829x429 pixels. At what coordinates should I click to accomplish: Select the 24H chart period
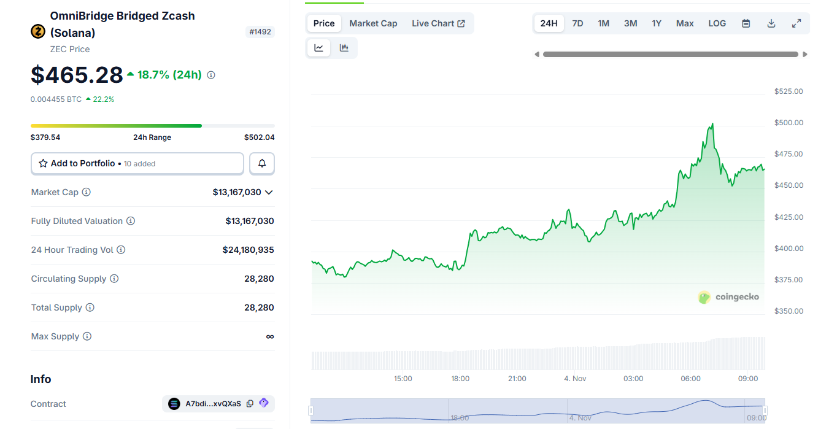click(548, 23)
